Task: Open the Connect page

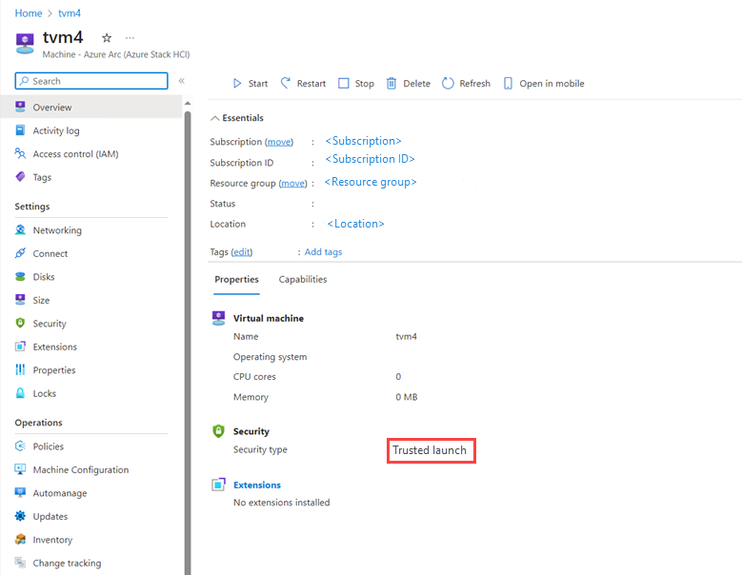Action: coord(50,253)
